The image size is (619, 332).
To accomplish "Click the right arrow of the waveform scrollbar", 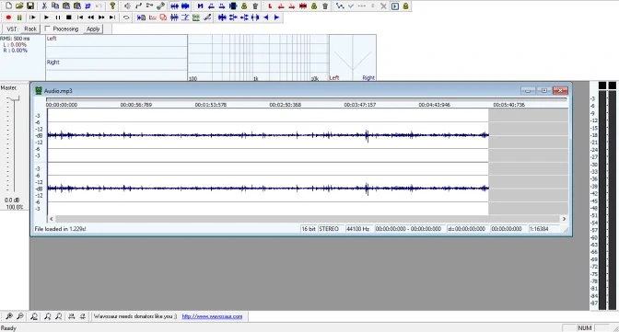I will click(564, 219).
